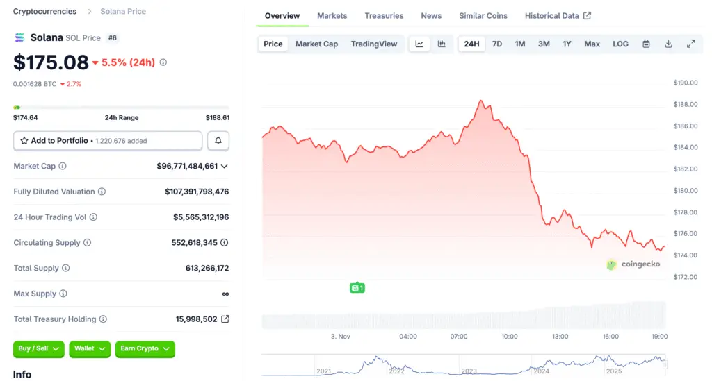Go to the Cryptocurrencies breadcrumb link
This screenshot has height=381, width=712.
coord(45,12)
